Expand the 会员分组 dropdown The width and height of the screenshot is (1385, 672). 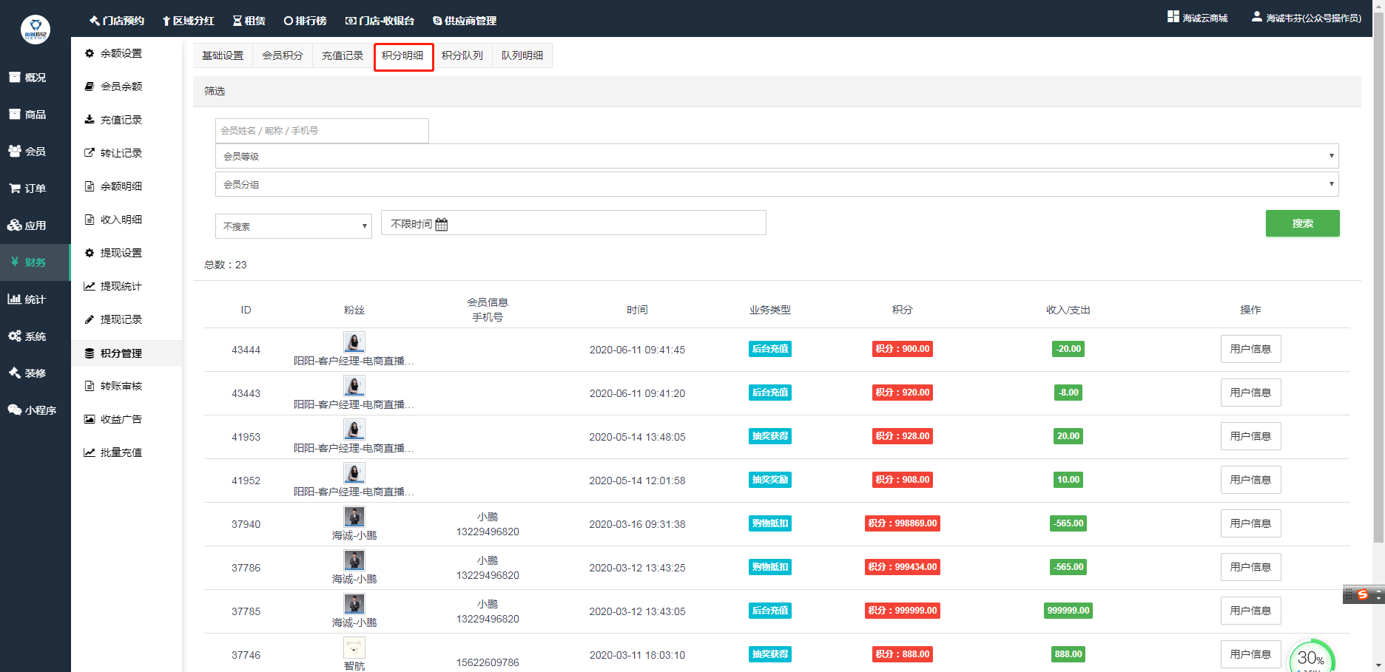coord(777,184)
